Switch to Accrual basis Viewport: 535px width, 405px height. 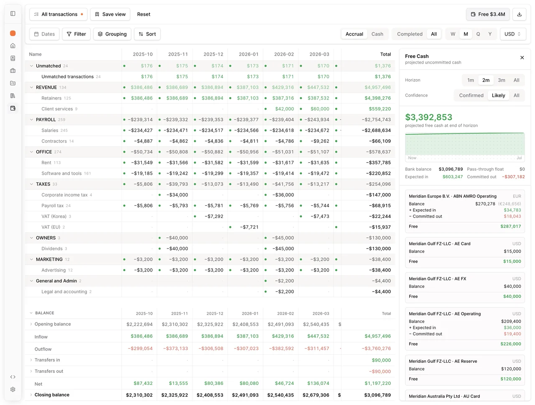354,34
